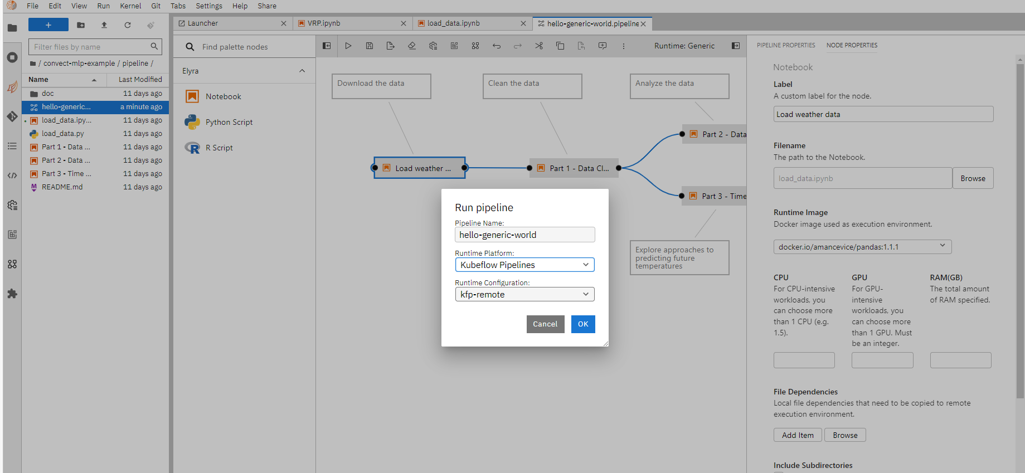The image size is (1025, 473).
Task: Switch to the VRP.ipynb tab
Action: [x=352, y=23]
